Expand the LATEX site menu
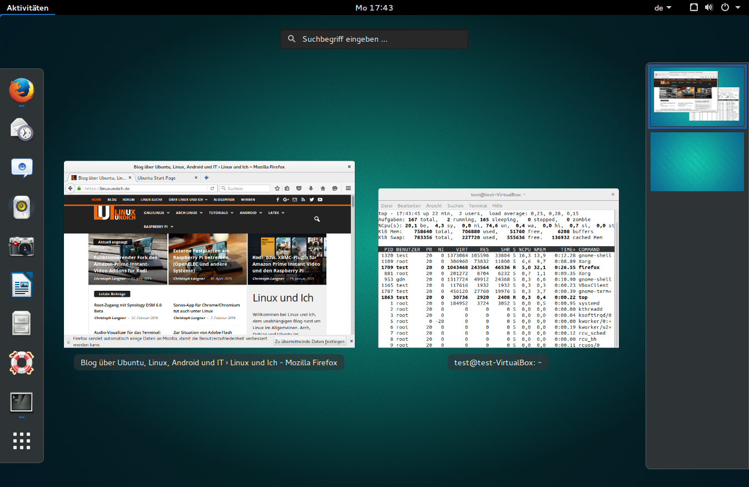This screenshot has width=749, height=487. [x=276, y=213]
